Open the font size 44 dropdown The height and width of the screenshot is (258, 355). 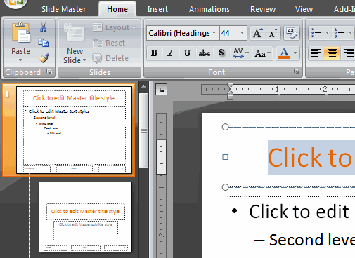[x=242, y=33]
